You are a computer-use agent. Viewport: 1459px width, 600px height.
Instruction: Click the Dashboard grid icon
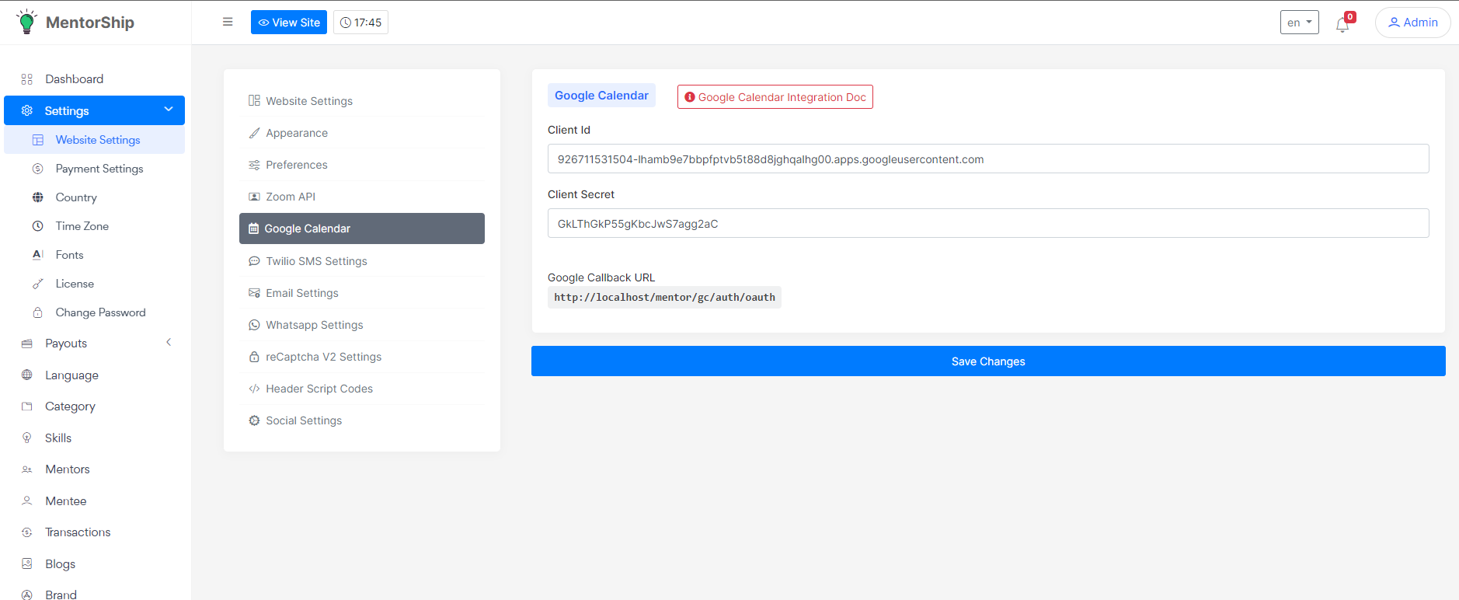coord(27,79)
